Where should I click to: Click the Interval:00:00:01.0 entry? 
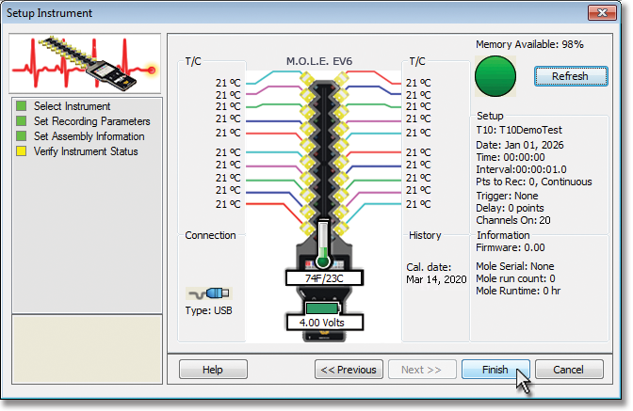point(521,169)
